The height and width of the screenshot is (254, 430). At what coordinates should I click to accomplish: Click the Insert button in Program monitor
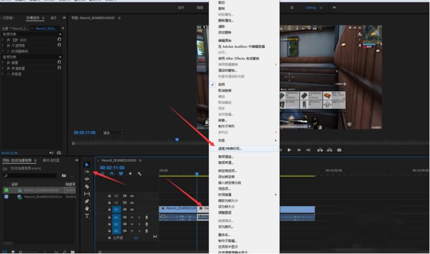tap(320, 150)
